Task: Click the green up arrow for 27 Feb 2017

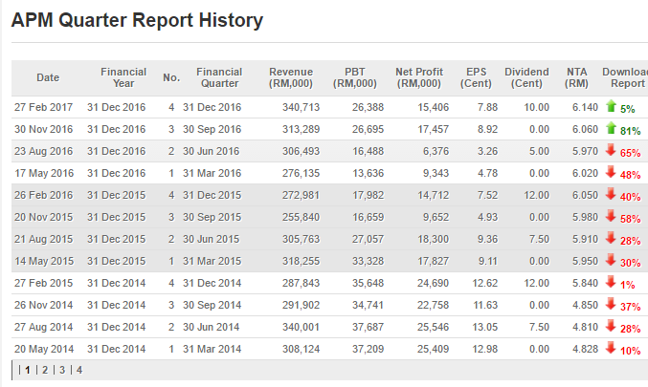Action: (611, 107)
